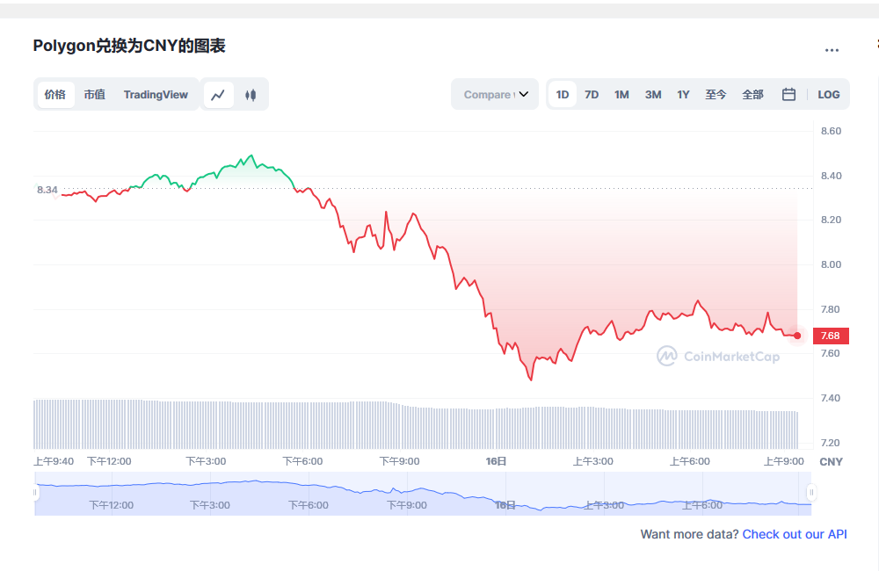Screen dimensions: 879x571
Task: Expand the Compare dropdown
Action: coord(495,95)
